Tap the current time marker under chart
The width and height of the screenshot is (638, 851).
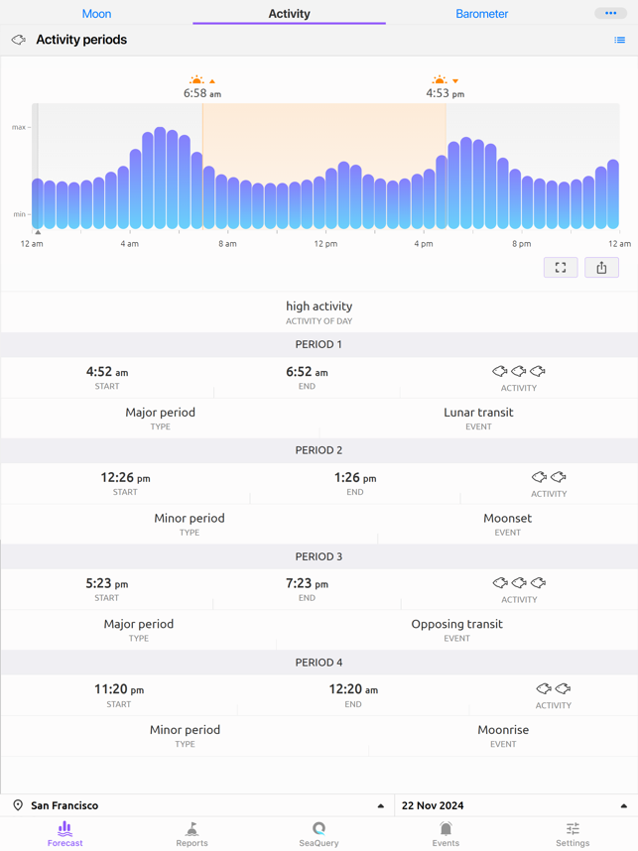pyautogui.click(x=38, y=232)
